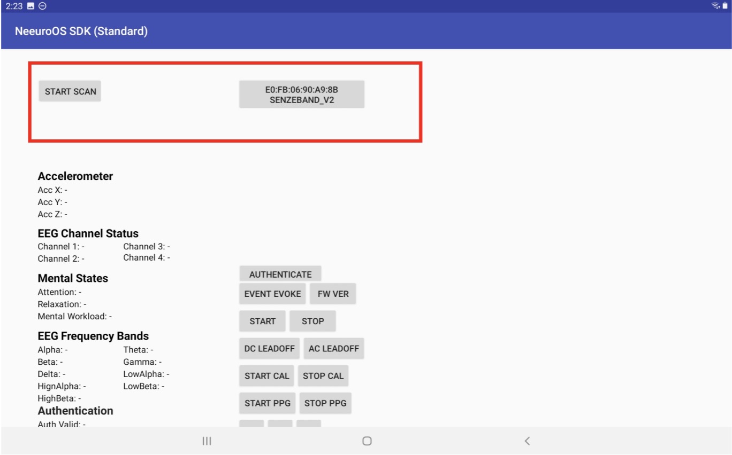Tap the Wi-Fi status icon

[x=715, y=6]
